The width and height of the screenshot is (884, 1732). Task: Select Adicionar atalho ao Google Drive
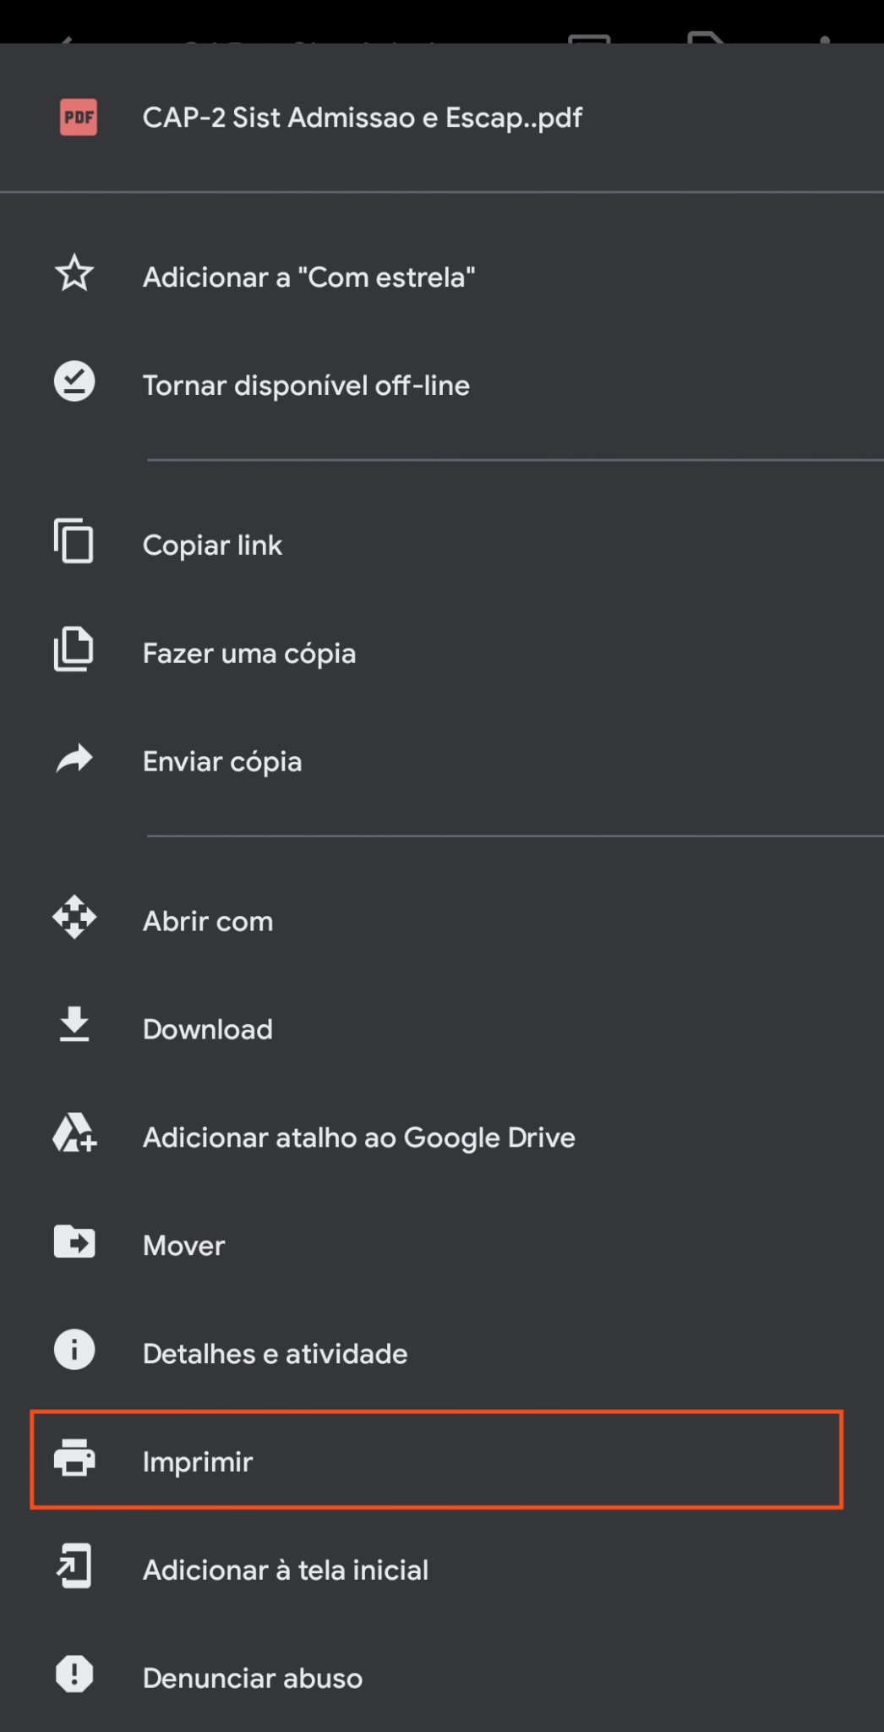(x=358, y=1137)
